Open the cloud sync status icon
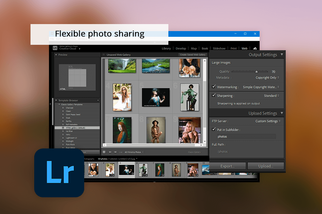Image resolution: width=322 pixels, height=214 pixels. coord(255,48)
